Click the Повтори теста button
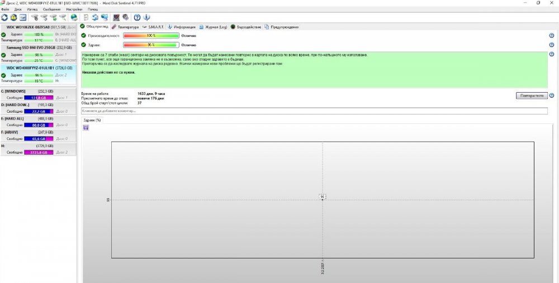The width and height of the screenshot is (559, 283). pyautogui.click(x=531, y=96)
